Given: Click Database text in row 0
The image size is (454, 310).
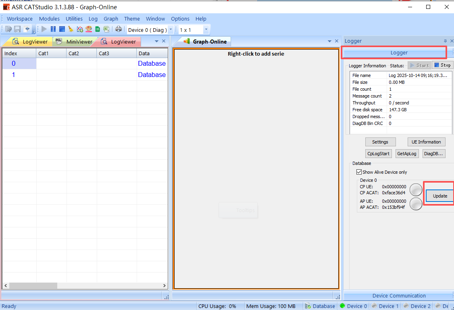Looking at the screenshot, I should tap(152, 63).
